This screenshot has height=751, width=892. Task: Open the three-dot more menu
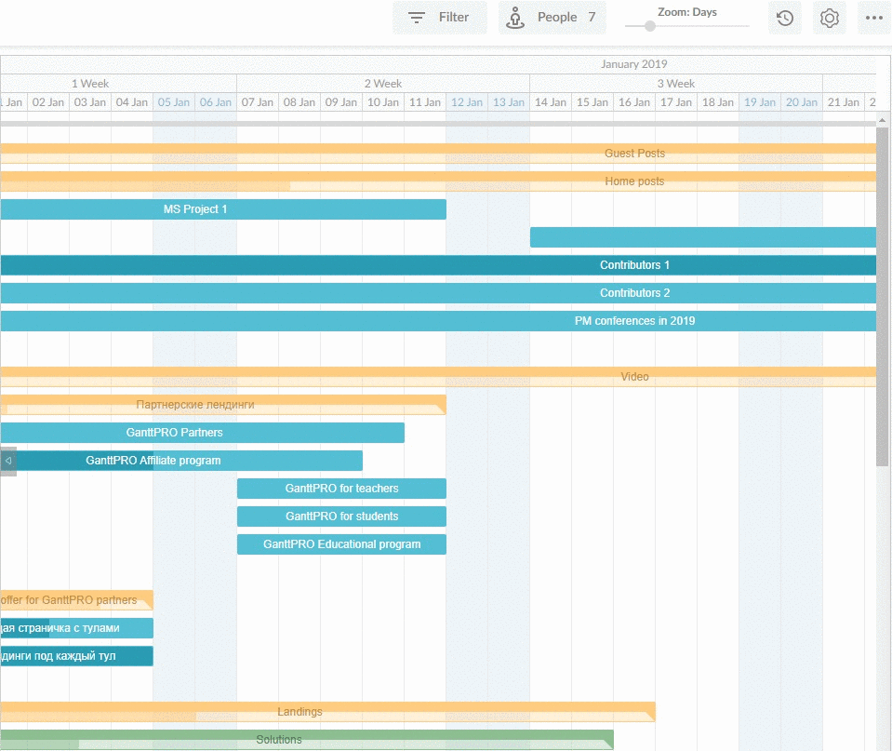coord(873,18)
